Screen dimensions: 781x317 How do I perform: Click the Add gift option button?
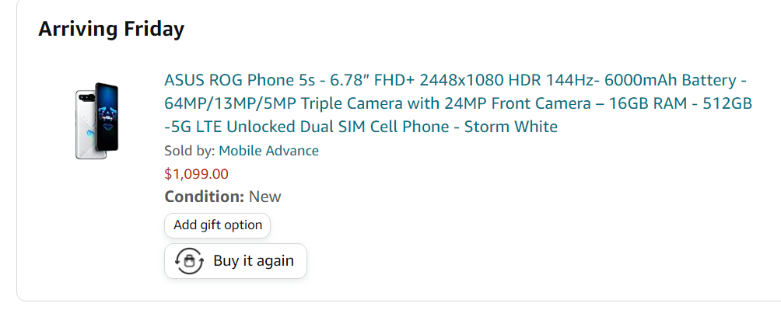[x=218, y=225]
